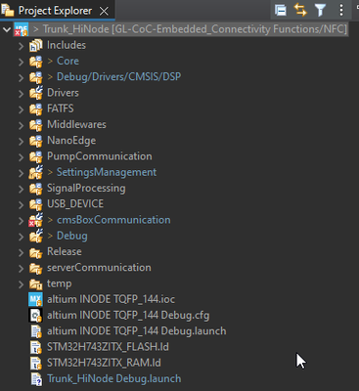The image size is (359, 391).
Task: Expand the SignalProcessing folder
Action: (22, 189)
